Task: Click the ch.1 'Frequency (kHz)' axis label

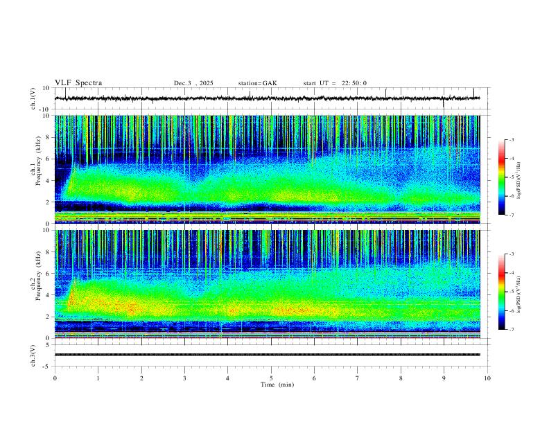Action: [x=38, y=161]
